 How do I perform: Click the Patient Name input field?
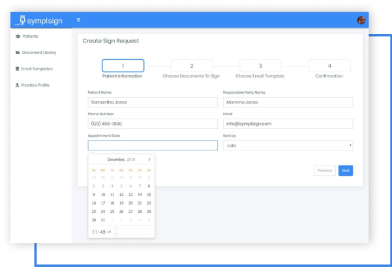[x=153, y=102]
